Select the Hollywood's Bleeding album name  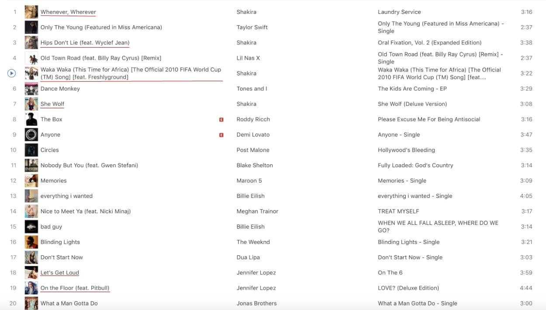click(x=406, y=150)
